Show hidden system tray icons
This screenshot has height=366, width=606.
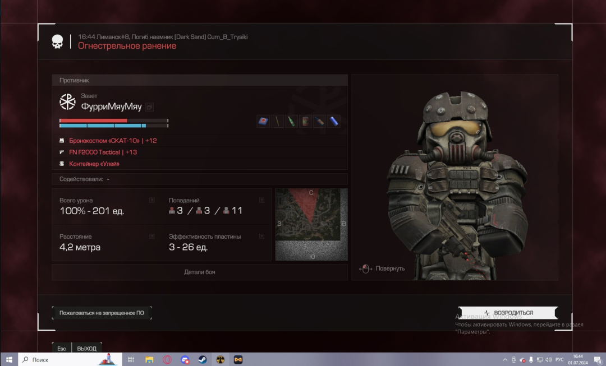(x=505, y=360)
